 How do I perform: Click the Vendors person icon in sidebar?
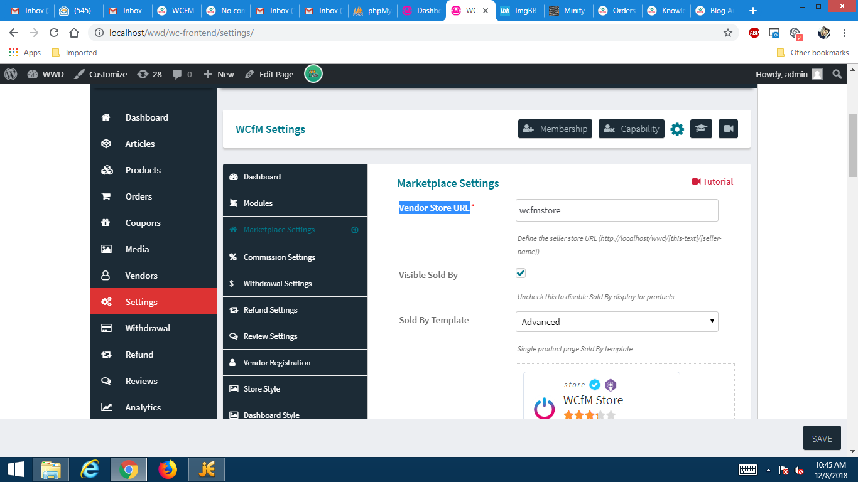click(106, 276)
